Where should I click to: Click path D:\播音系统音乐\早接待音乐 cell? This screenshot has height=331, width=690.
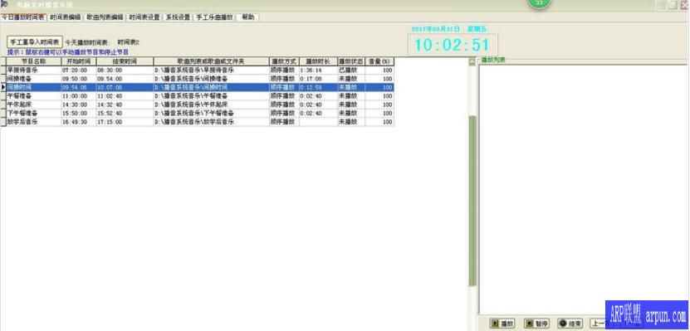211,71
